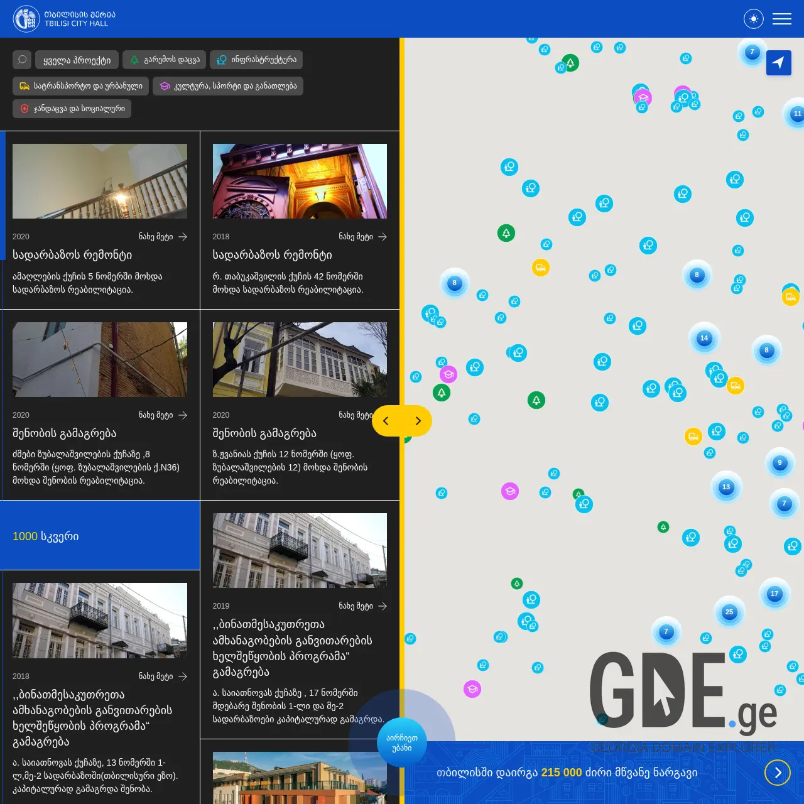Open the cluster marker showing 25 projects
804x804 pixels.
pos(729,611)
